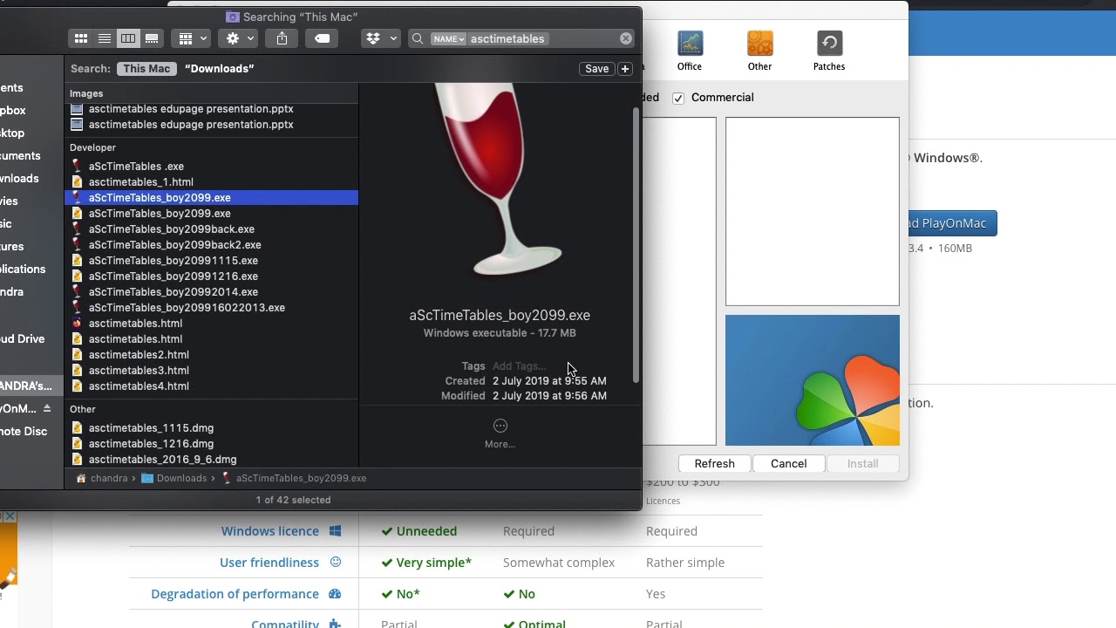Clear the search field text

(626, 38)
